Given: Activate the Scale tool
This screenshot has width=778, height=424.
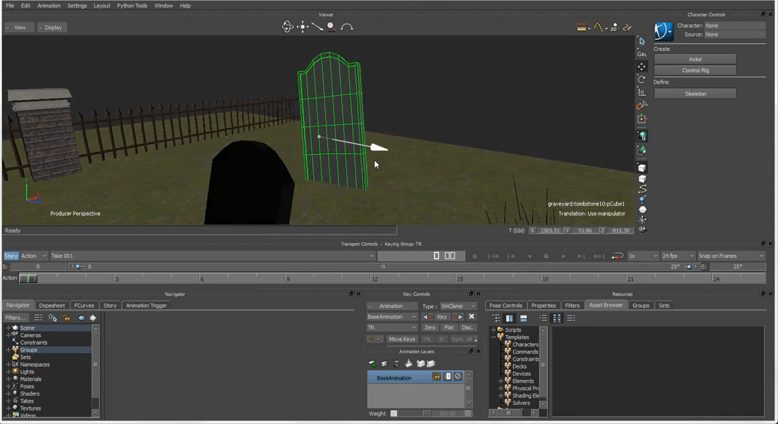Looking at the screenshot, I should coord(641,93).
